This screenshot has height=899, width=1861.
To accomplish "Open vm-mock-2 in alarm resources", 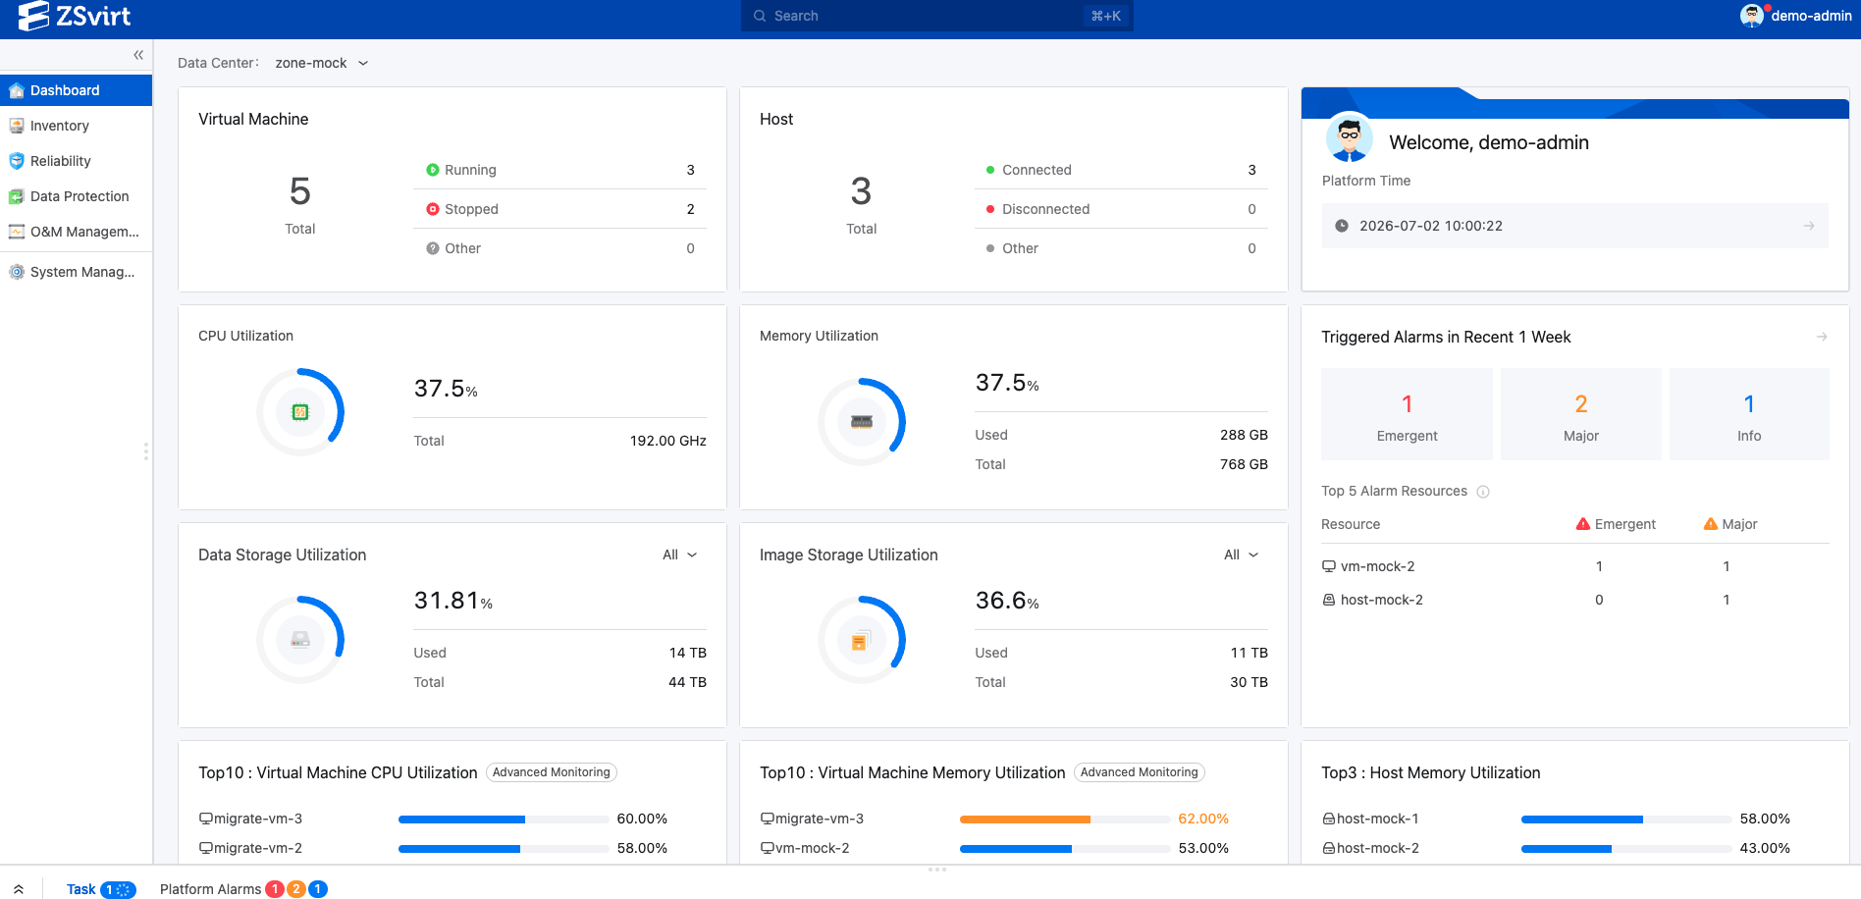I will tap(1377, 566).
